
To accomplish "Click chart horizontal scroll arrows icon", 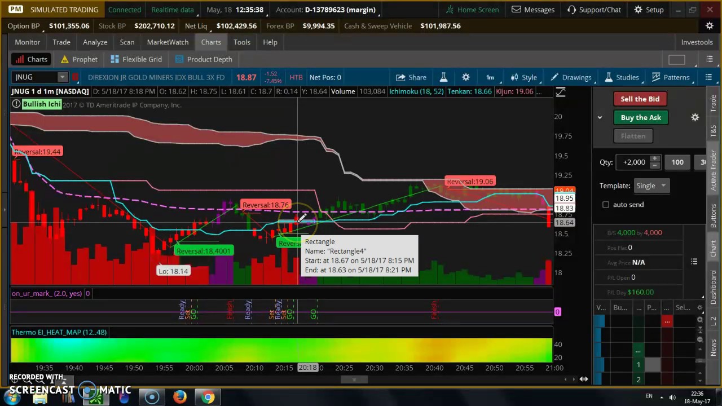I will 583,379.
